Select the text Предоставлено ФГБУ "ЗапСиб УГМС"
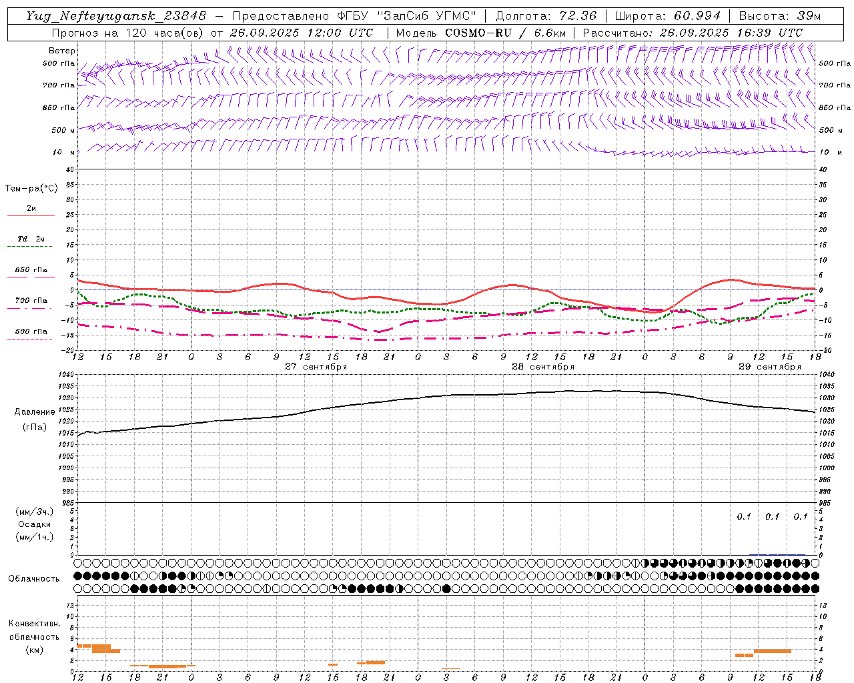Viewport: 854px width, 683px height. click(354, 16)
